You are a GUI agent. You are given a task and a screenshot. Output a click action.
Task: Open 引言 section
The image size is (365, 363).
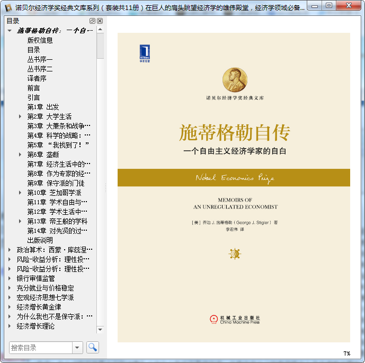[x=34, y=97]
